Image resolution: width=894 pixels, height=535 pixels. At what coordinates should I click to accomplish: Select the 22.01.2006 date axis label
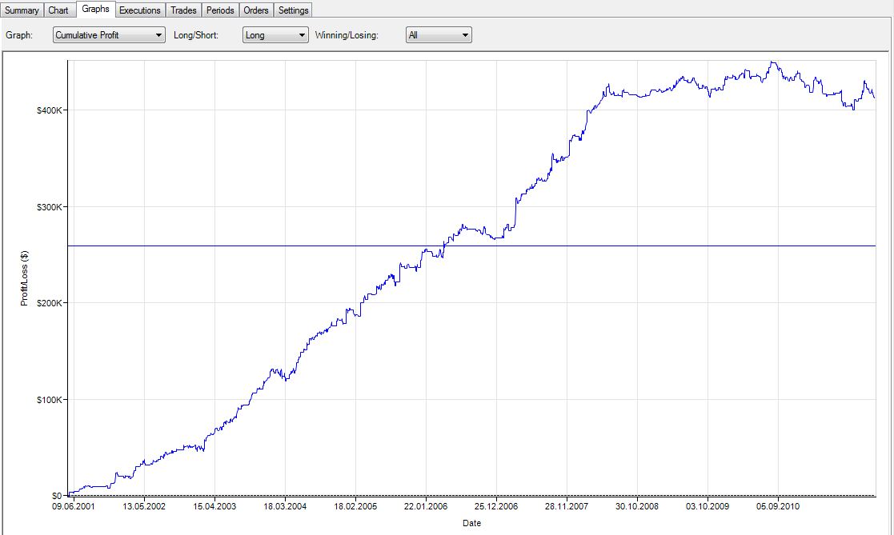426,507
